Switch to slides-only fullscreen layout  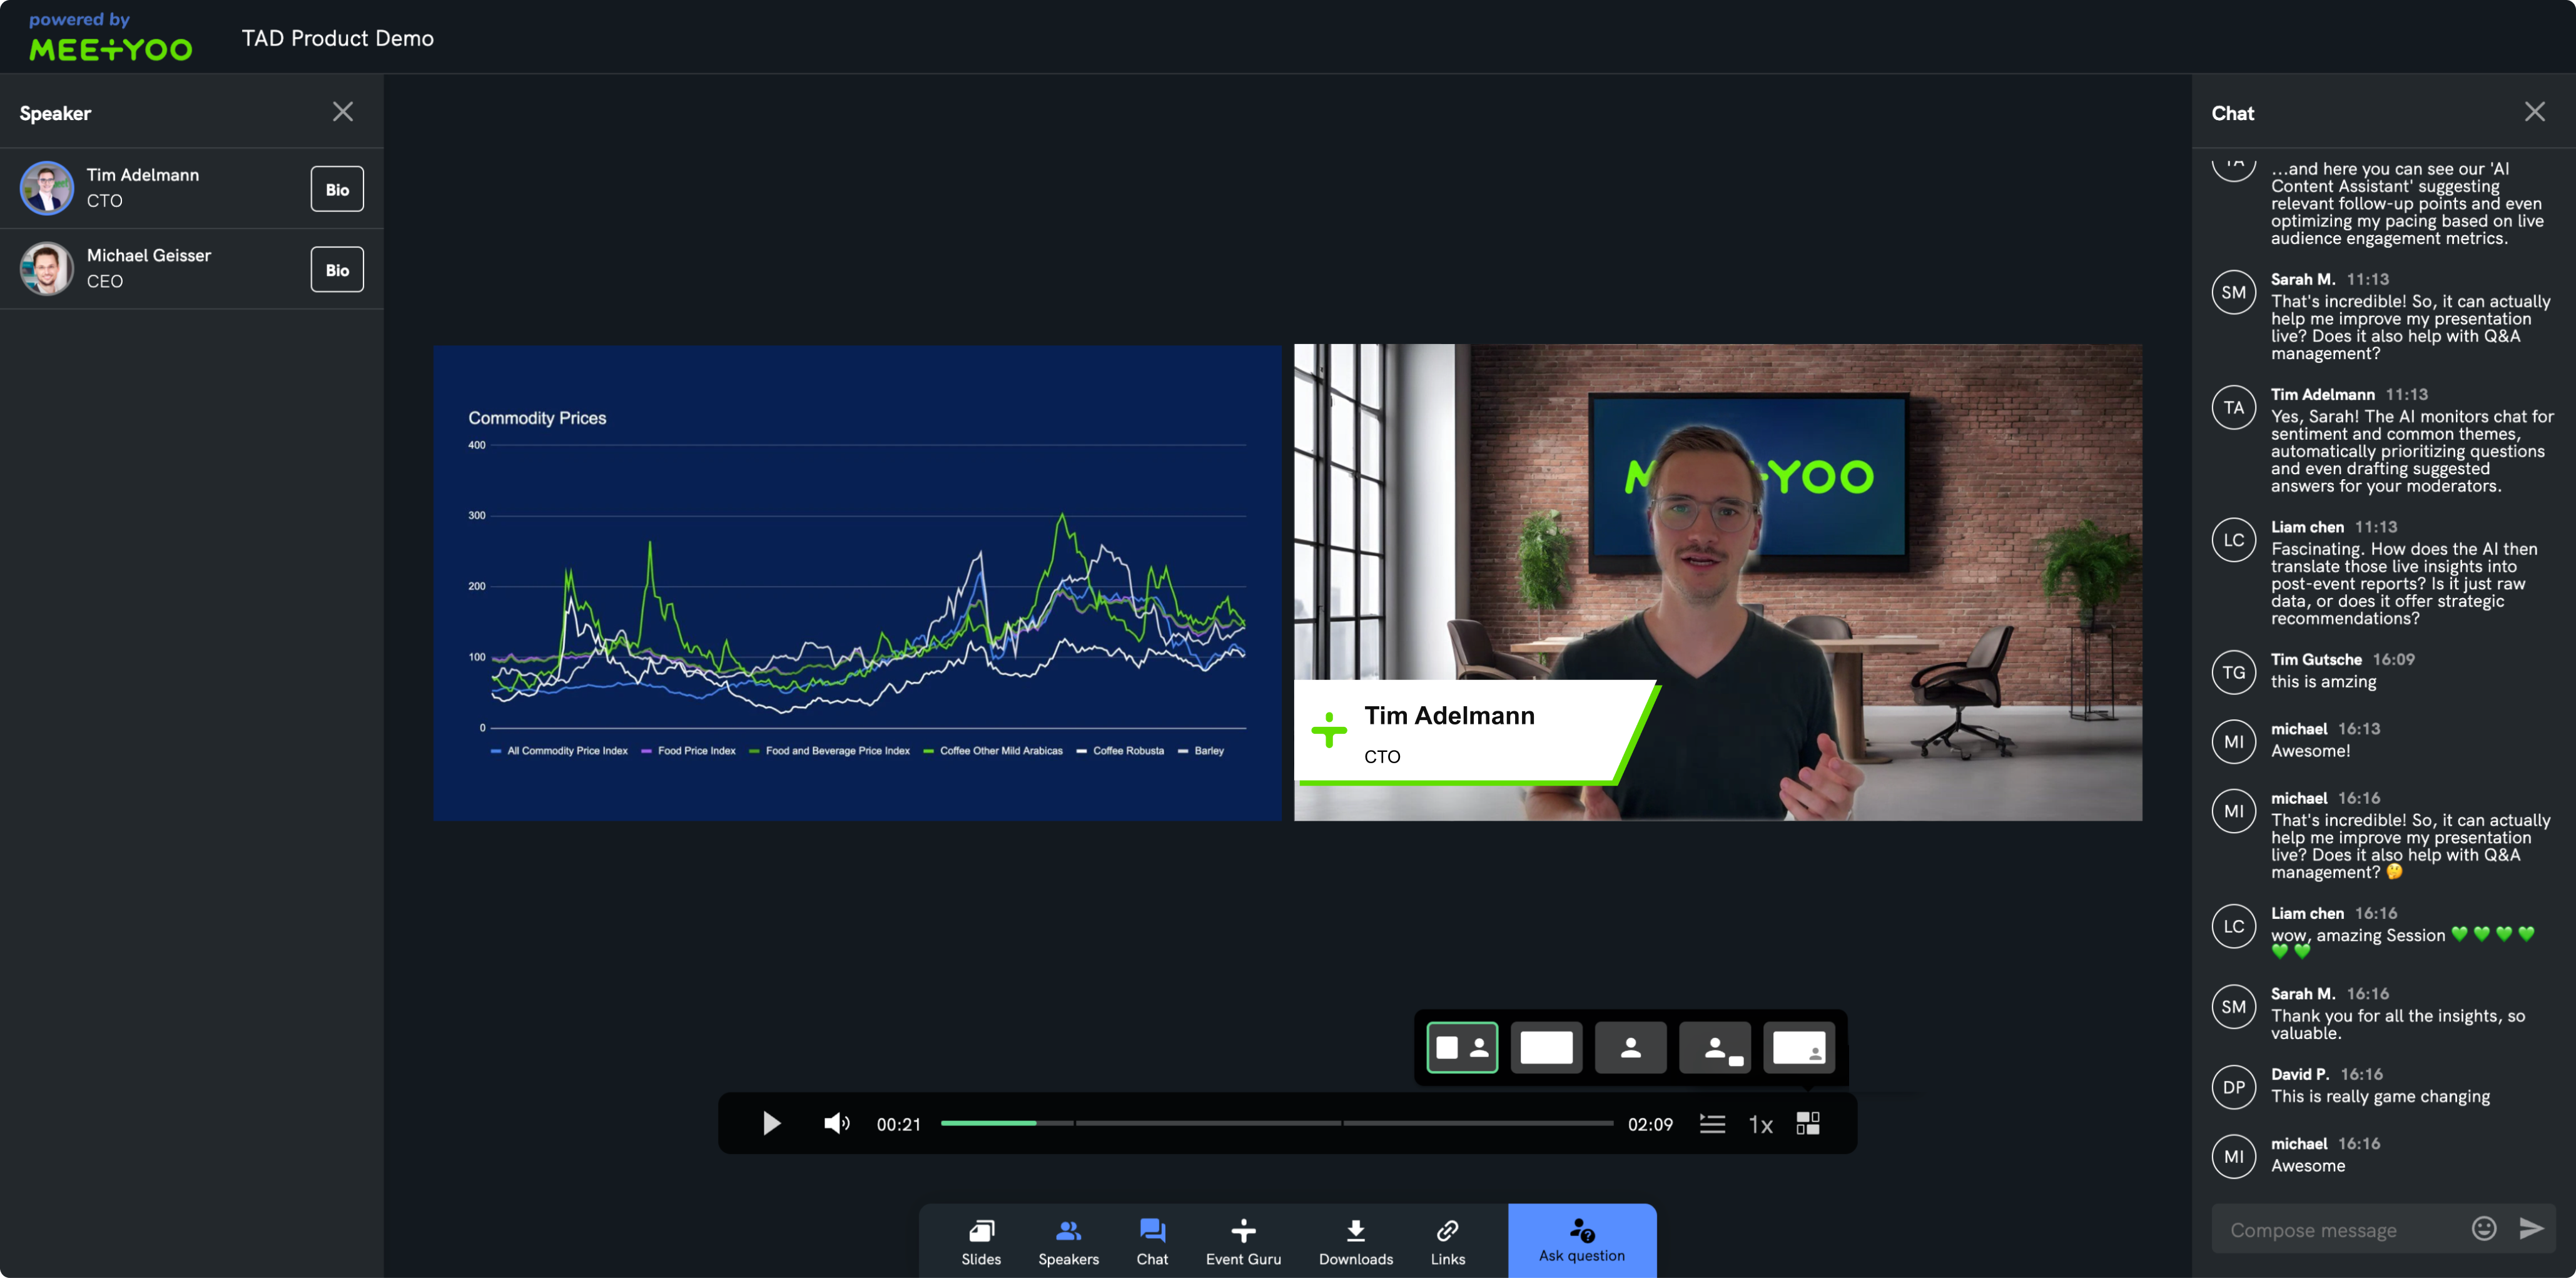[1546, 1047]
